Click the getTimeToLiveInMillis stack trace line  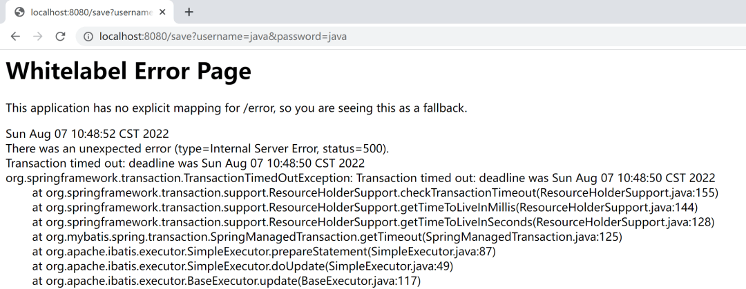point(365,207)
